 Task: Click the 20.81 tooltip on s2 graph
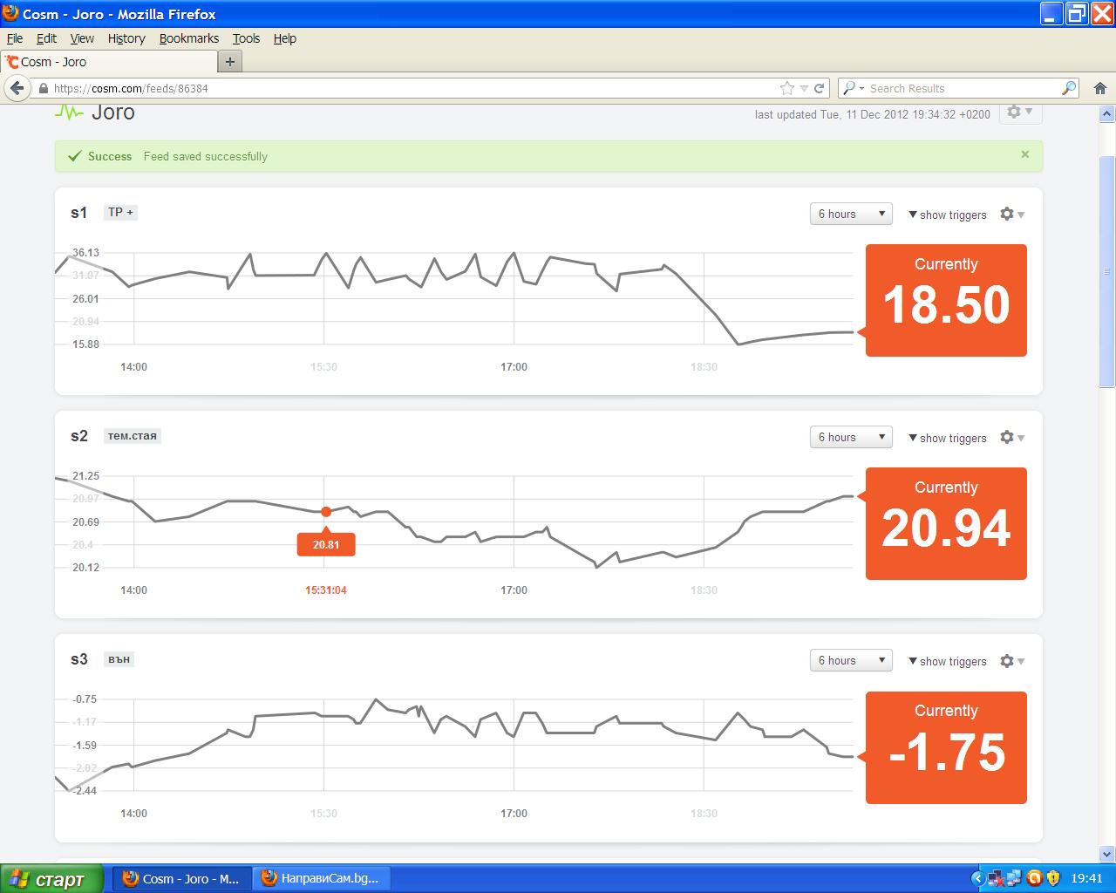click(x=326, y=544)
